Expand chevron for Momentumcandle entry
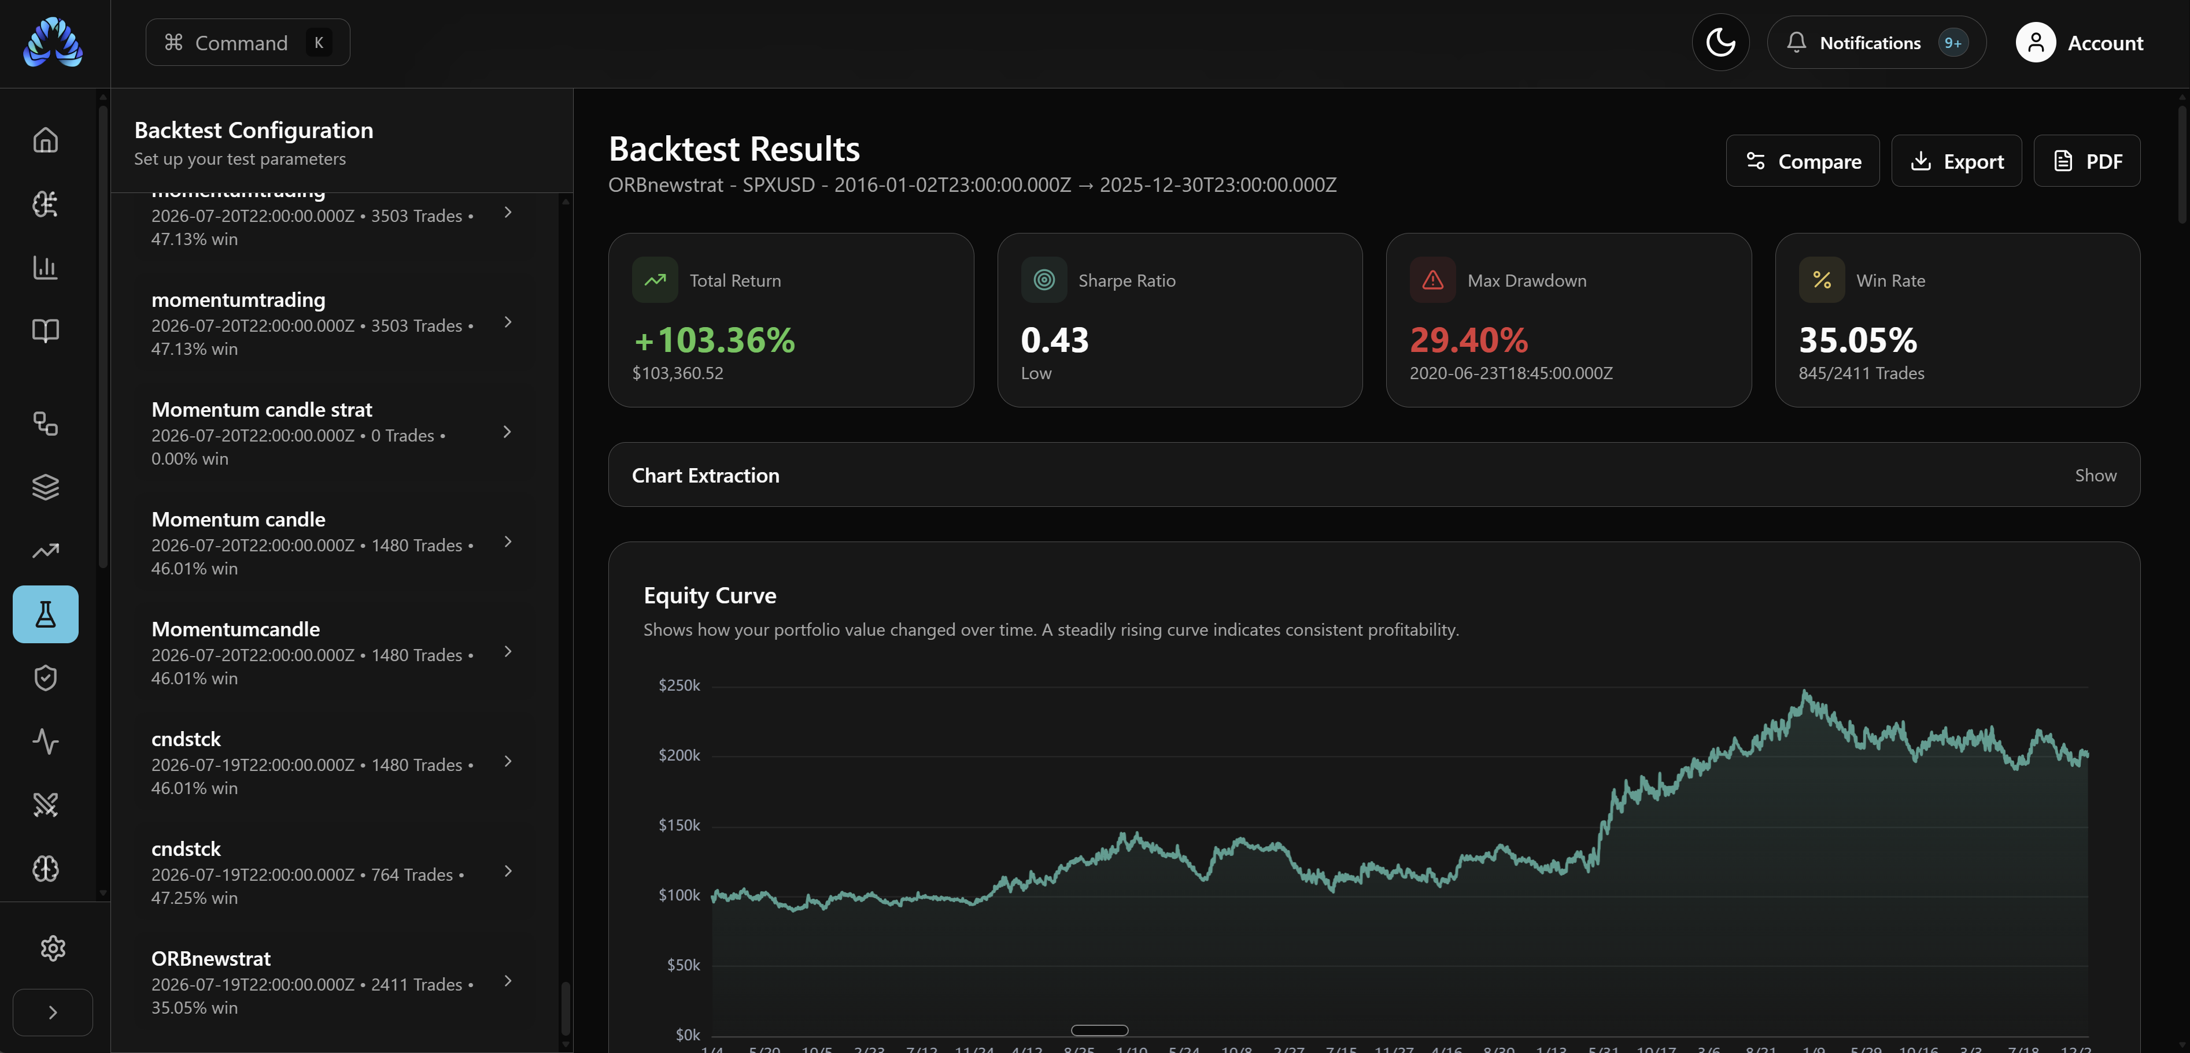The height and width of the screenshot is (1053, 2190). pyautogui.click(x=508, y=651)
